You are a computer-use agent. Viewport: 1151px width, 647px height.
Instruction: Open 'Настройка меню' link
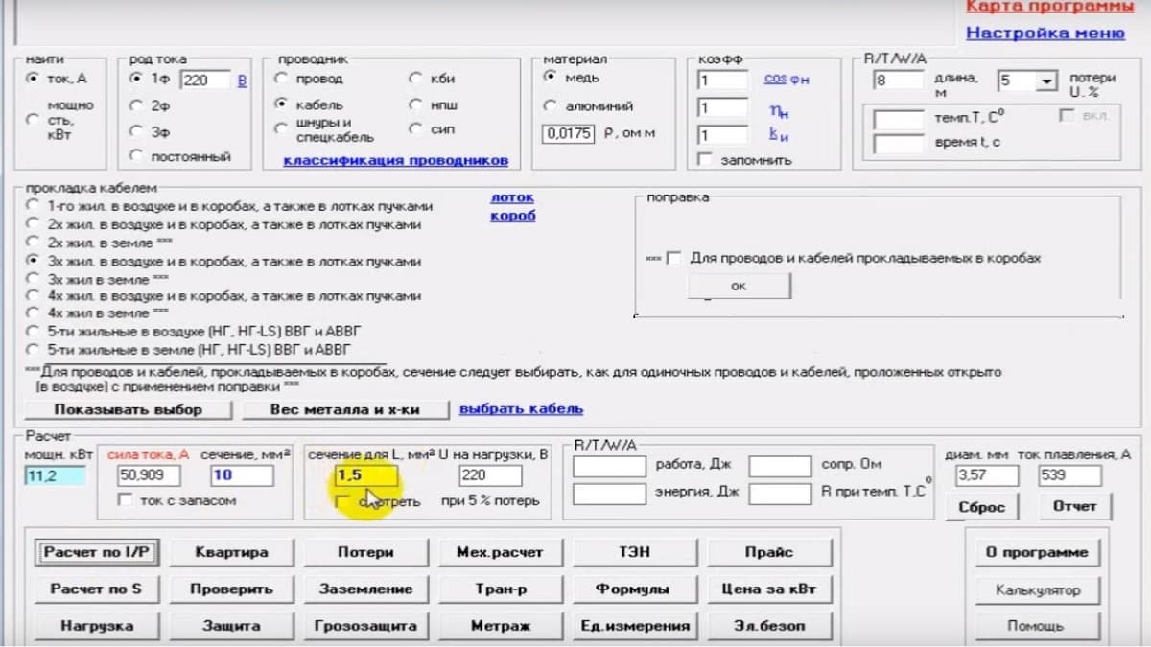pos(1045,33)
